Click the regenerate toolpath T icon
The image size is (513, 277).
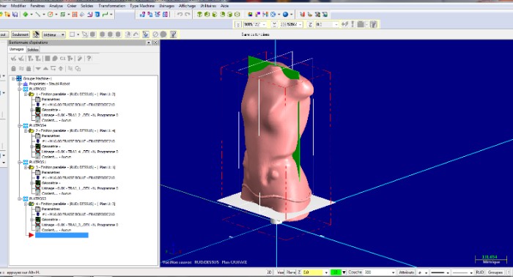(x=30, y=59)
